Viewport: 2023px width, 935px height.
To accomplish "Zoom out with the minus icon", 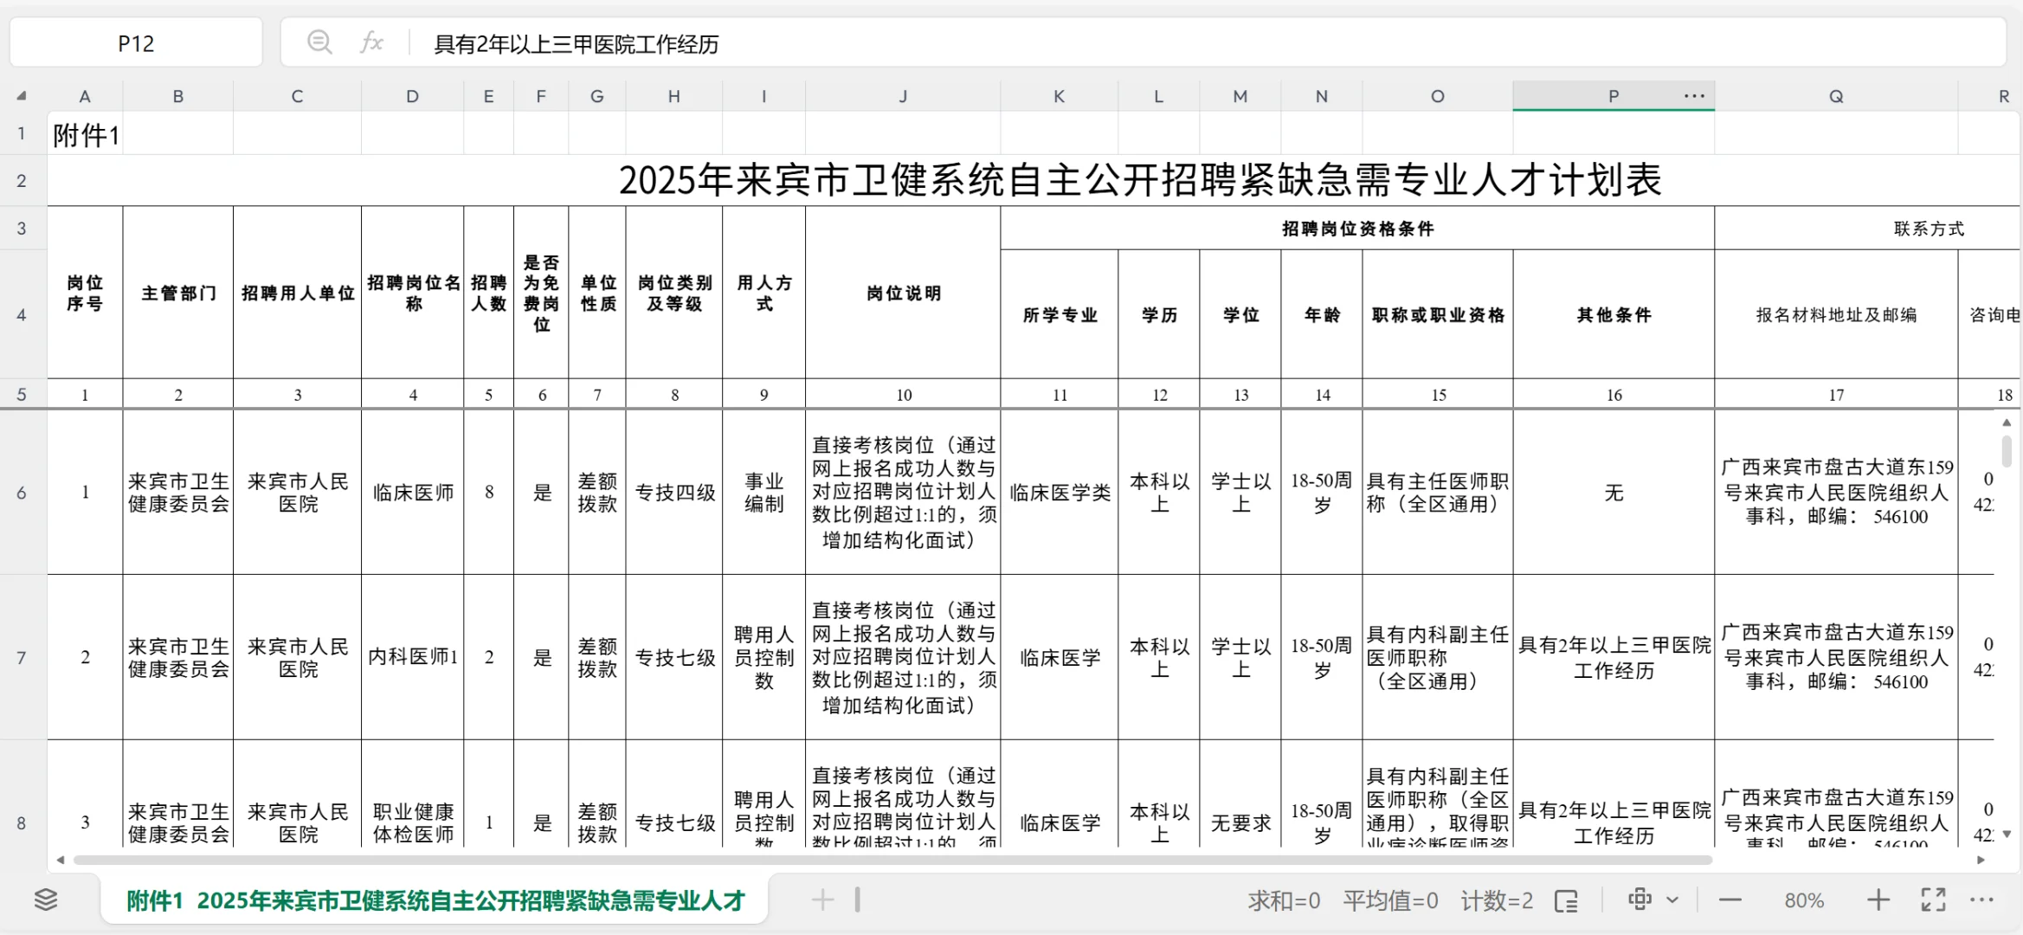I will [1730, 900].
